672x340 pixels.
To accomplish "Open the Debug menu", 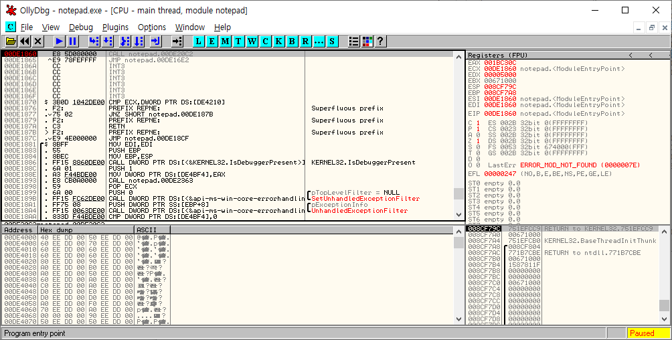I will (x=80, y=27).
